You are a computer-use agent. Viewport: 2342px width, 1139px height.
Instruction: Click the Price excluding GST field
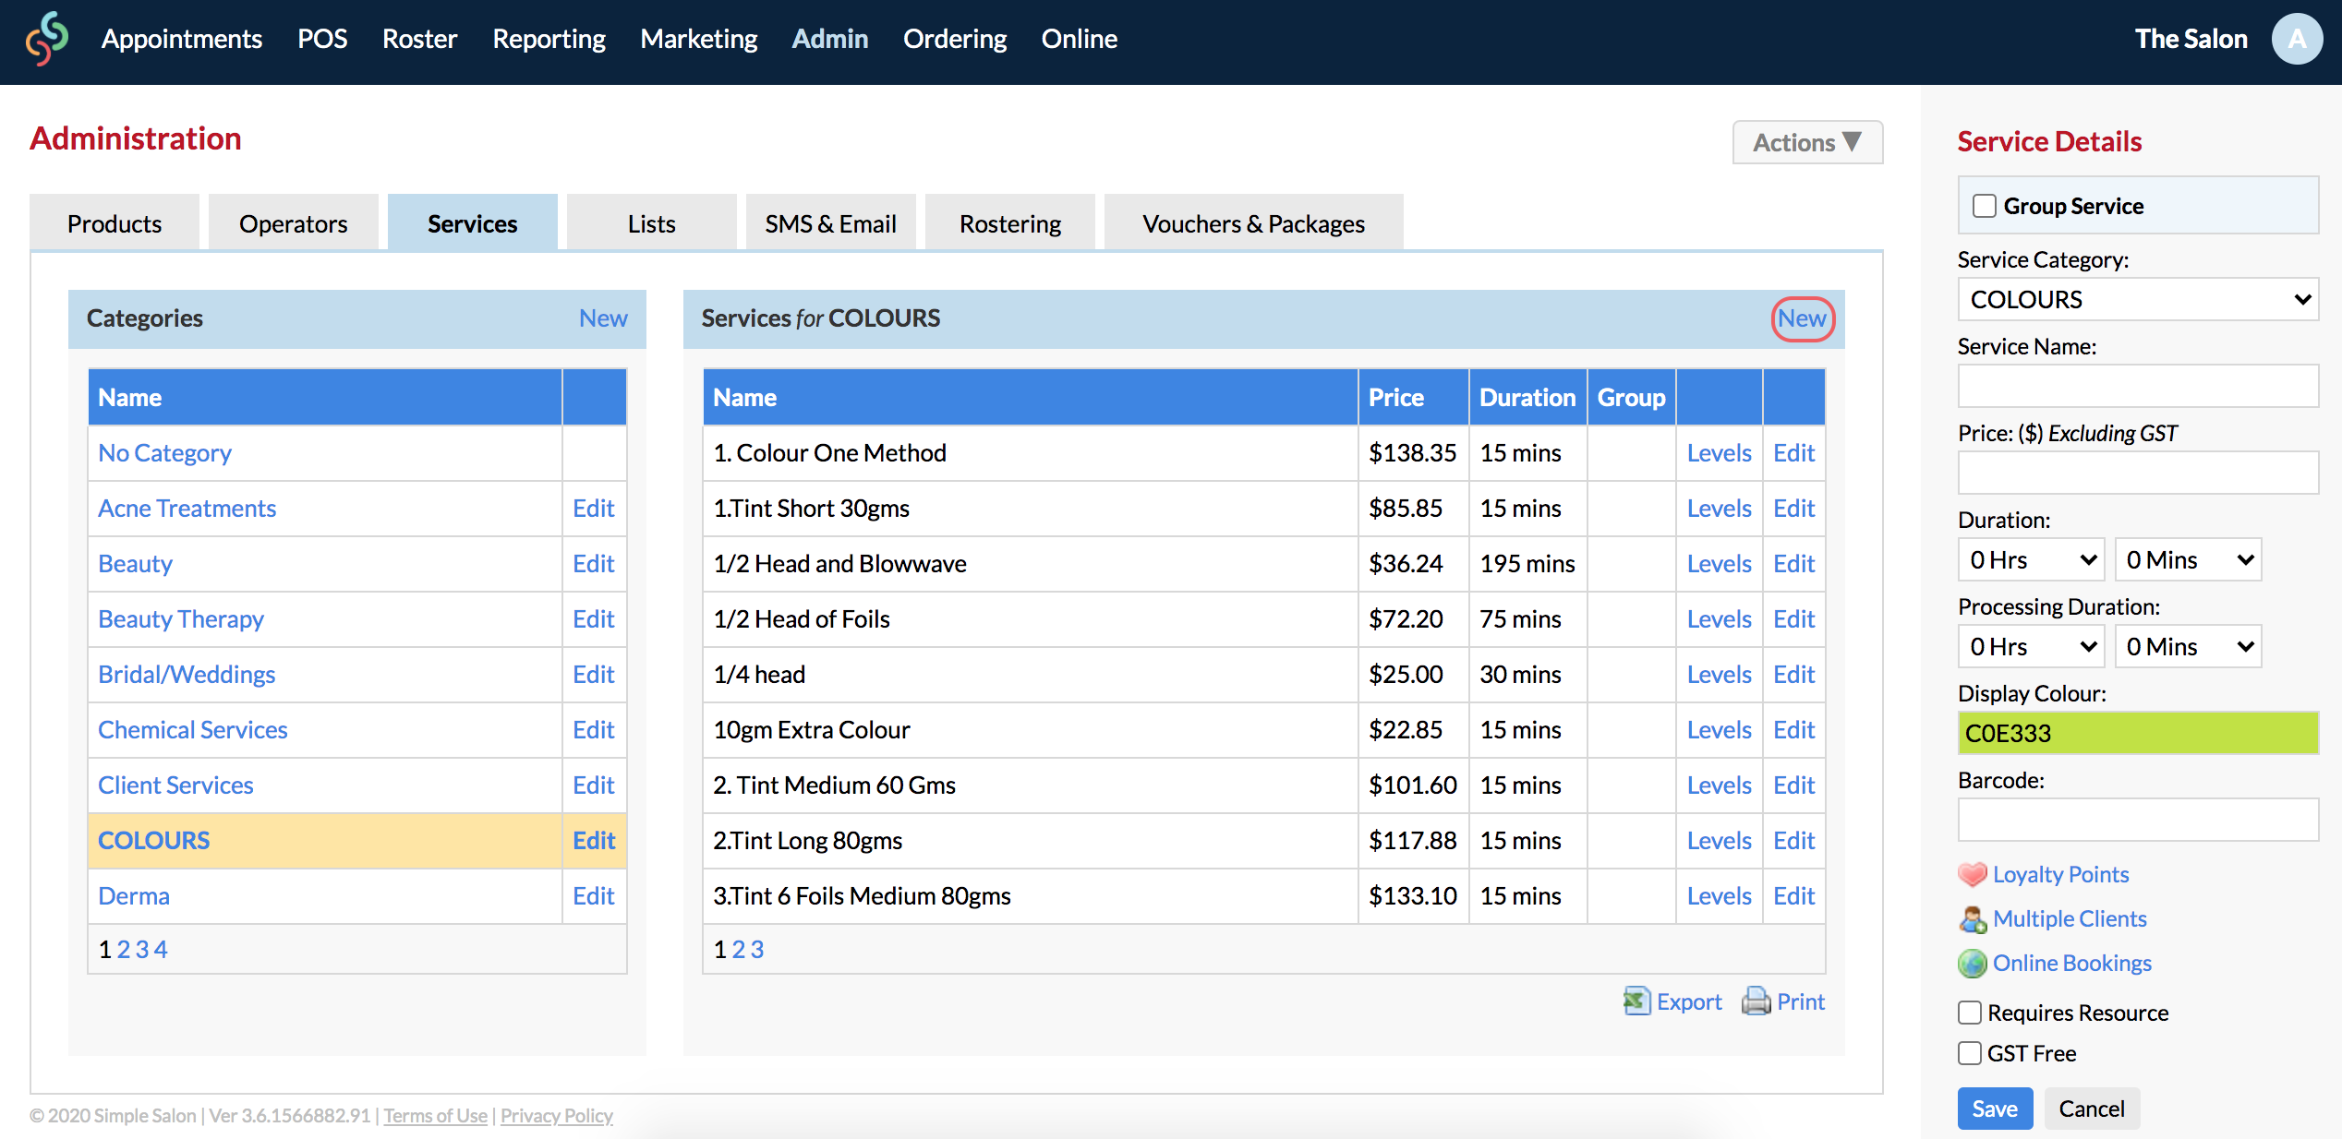[2138, 473]
